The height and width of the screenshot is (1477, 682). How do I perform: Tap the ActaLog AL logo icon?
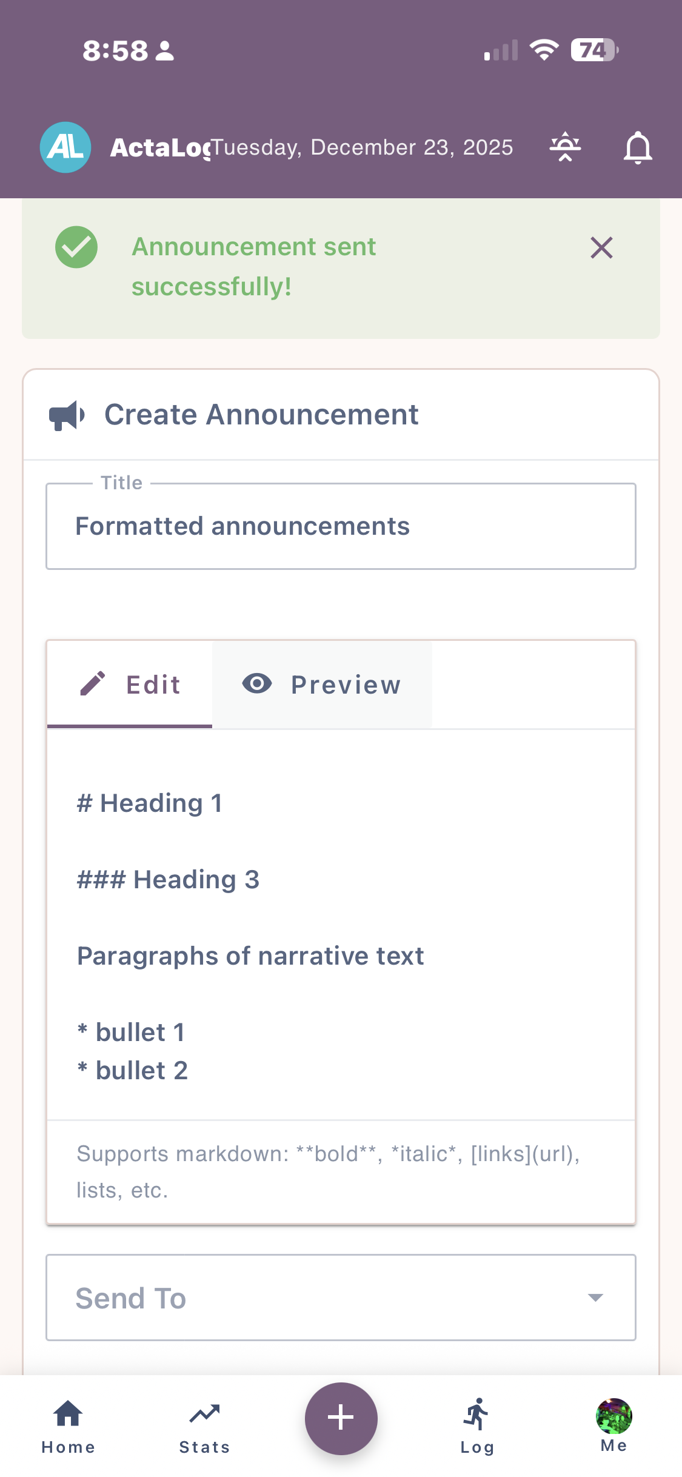coord(65,147)
